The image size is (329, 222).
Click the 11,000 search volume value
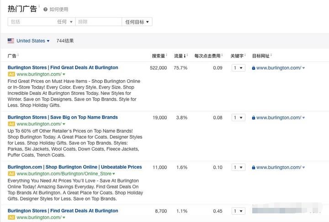click(x=160, y=167)
